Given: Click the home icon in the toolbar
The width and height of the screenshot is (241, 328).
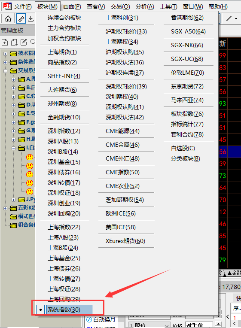Looking at the screenshot, I should pyautogui.click(x=8, y=19).
